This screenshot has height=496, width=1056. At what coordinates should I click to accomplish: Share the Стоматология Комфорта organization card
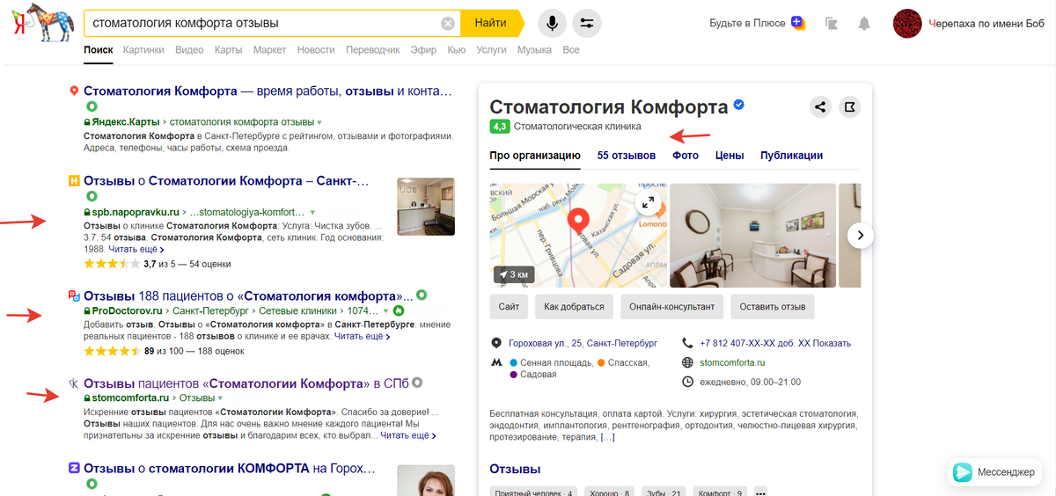[x=820, y=107]
